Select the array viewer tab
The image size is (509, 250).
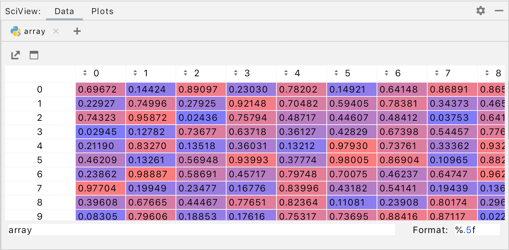coord(34,31)
